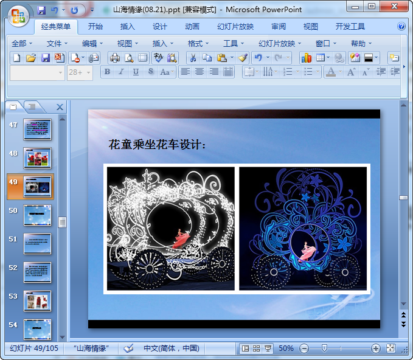Open the slide design shapes icon
413x360 pixels.
tap(355, 58)
